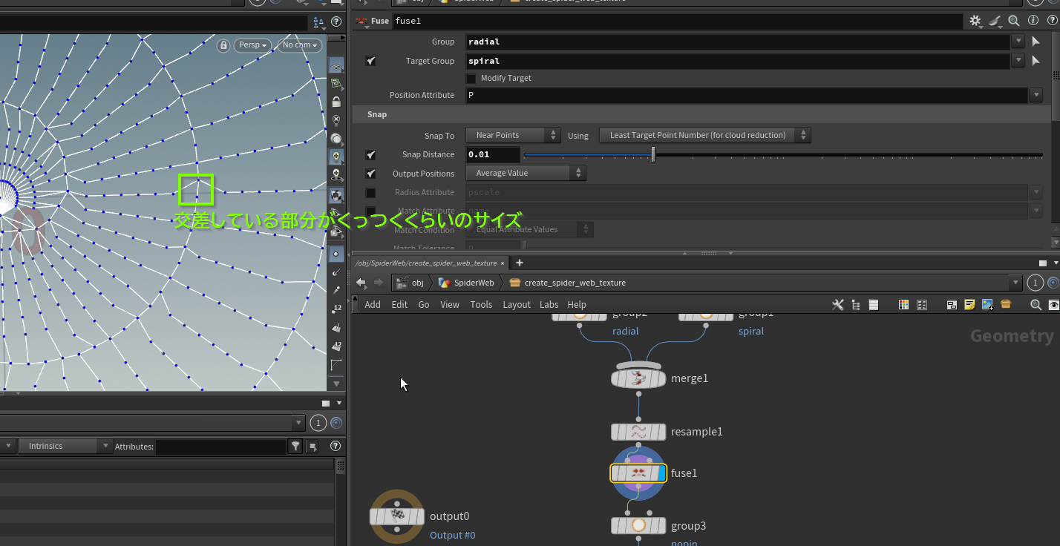Screen dimensions: 1060x546
Task: Go back in network path history
Action: pyautogui.click(x=361, y=283)
